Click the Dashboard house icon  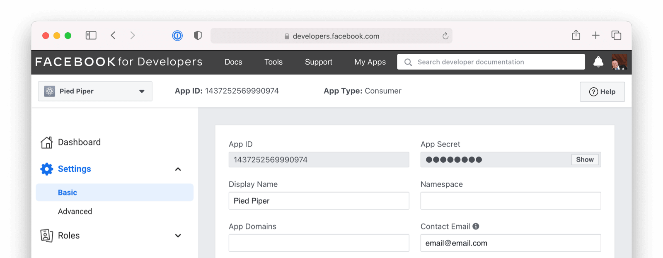[x=47, y=142]
